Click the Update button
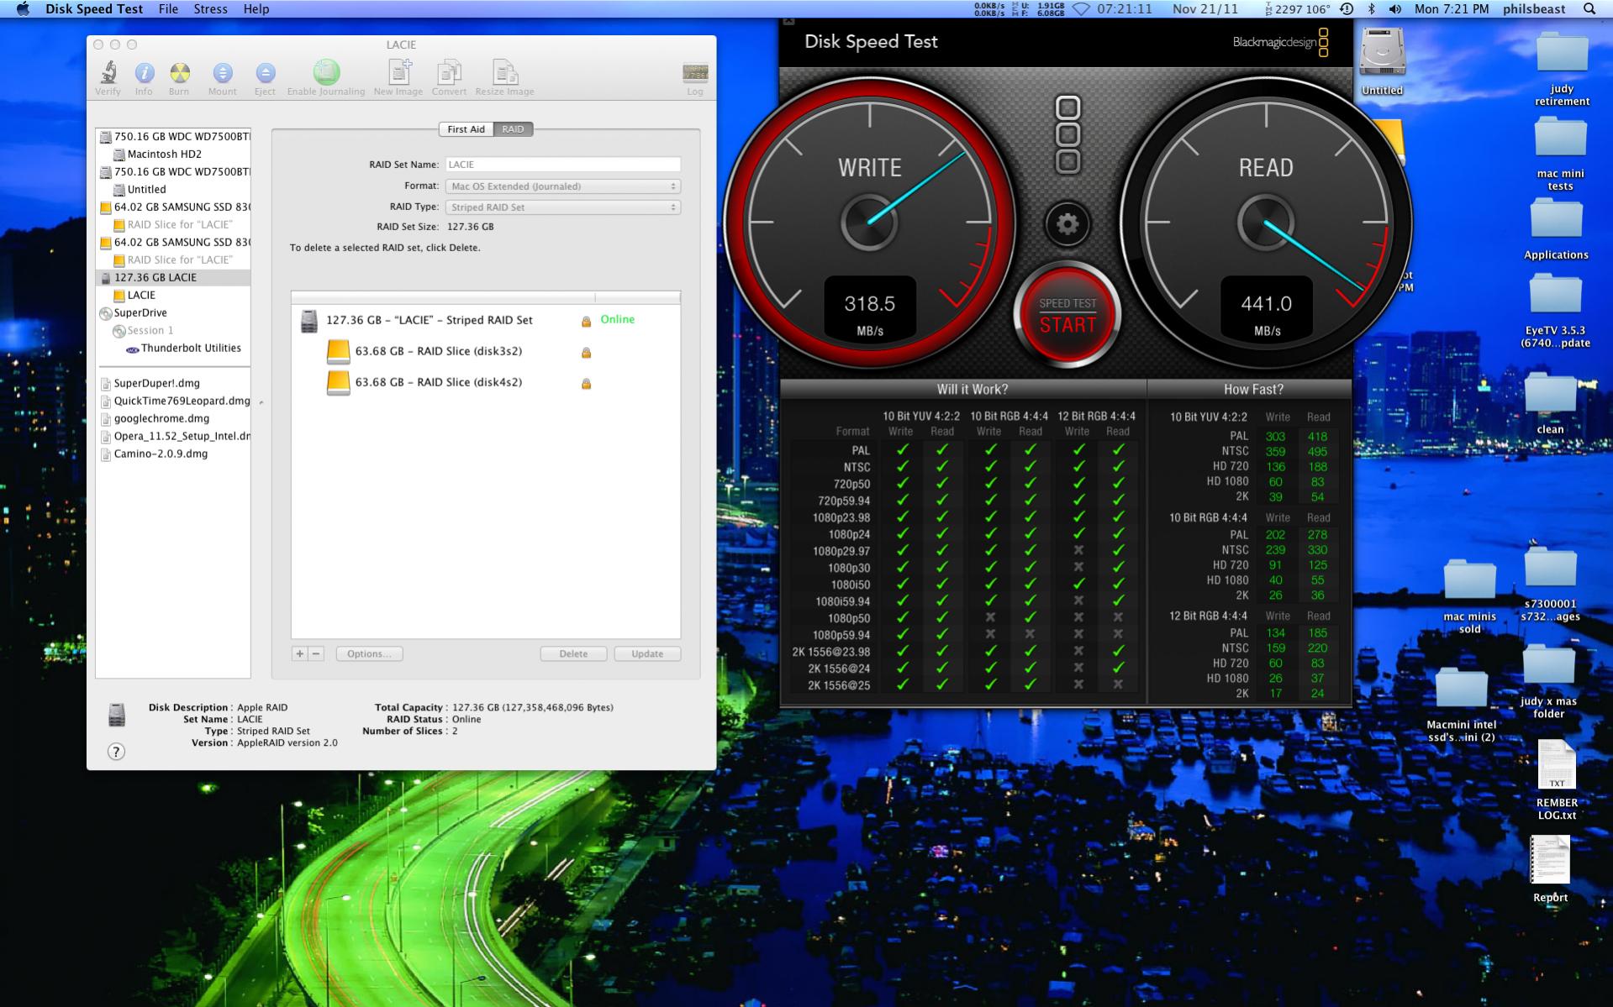This screenshot has height=1007, width=1613. pyautogui.click(x=647, y=653)
